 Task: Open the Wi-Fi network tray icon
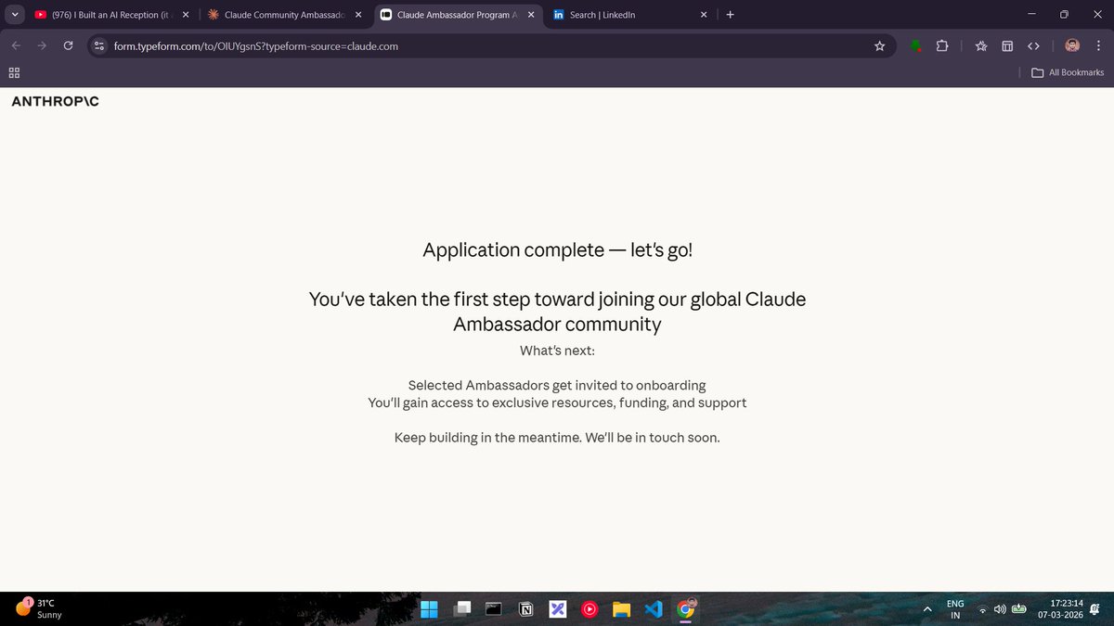tap(982, 609)
